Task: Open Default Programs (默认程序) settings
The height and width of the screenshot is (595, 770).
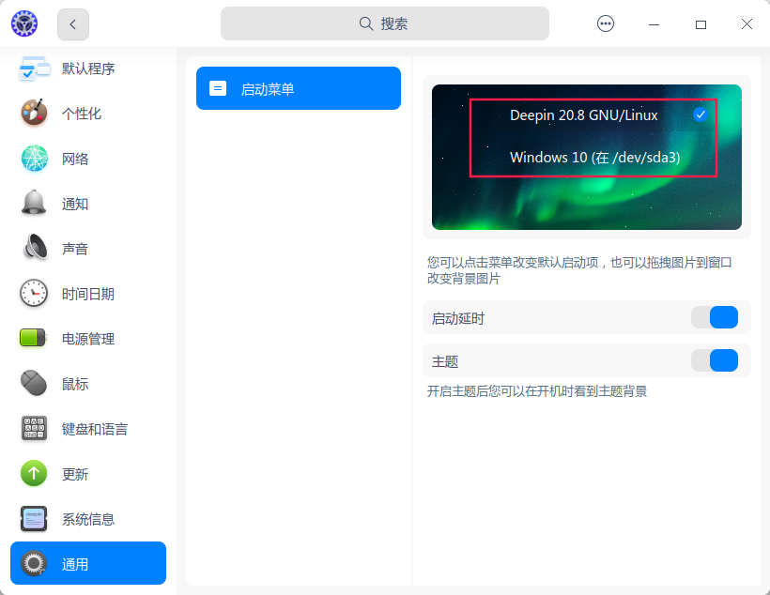Action: pyautogui.click(x=88, y=69)
